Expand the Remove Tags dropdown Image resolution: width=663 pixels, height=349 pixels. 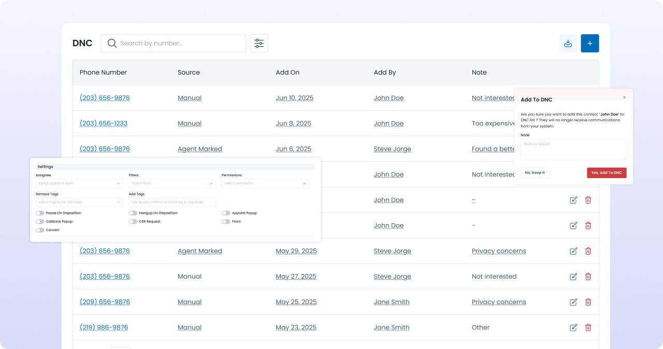click(79, 202)
